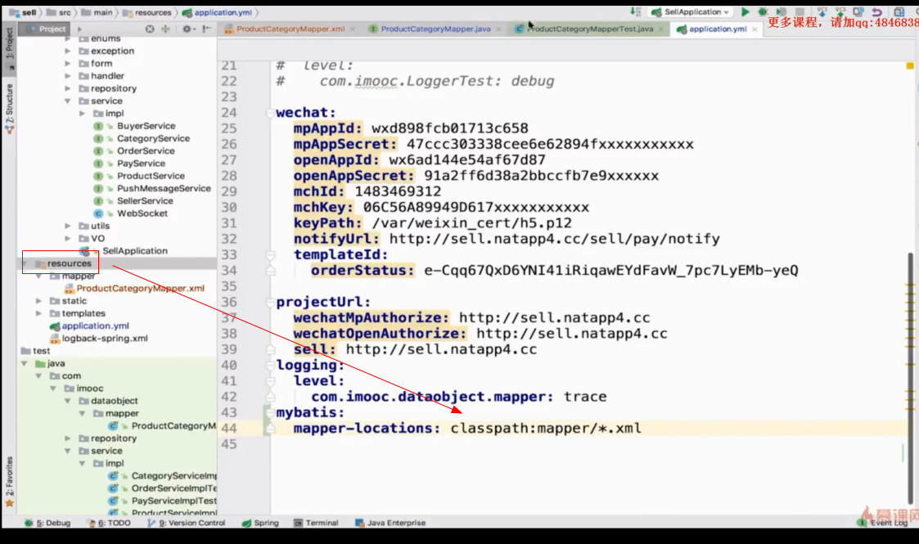The width and height of the screenshot is (919, 544).
Task: Close the ProductCategoryMapper.xml tab
Action: (x=354, y=29)
